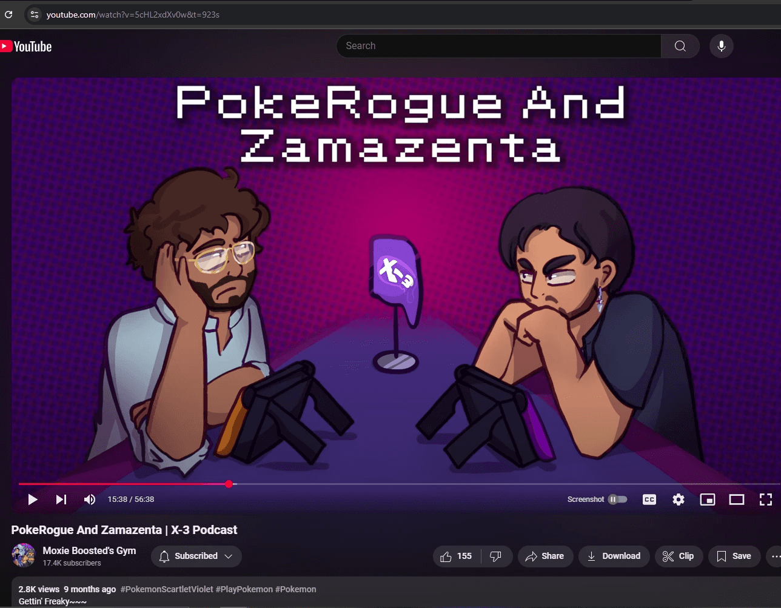Open the #Pokemon hashtag

[x=296, y=589]
